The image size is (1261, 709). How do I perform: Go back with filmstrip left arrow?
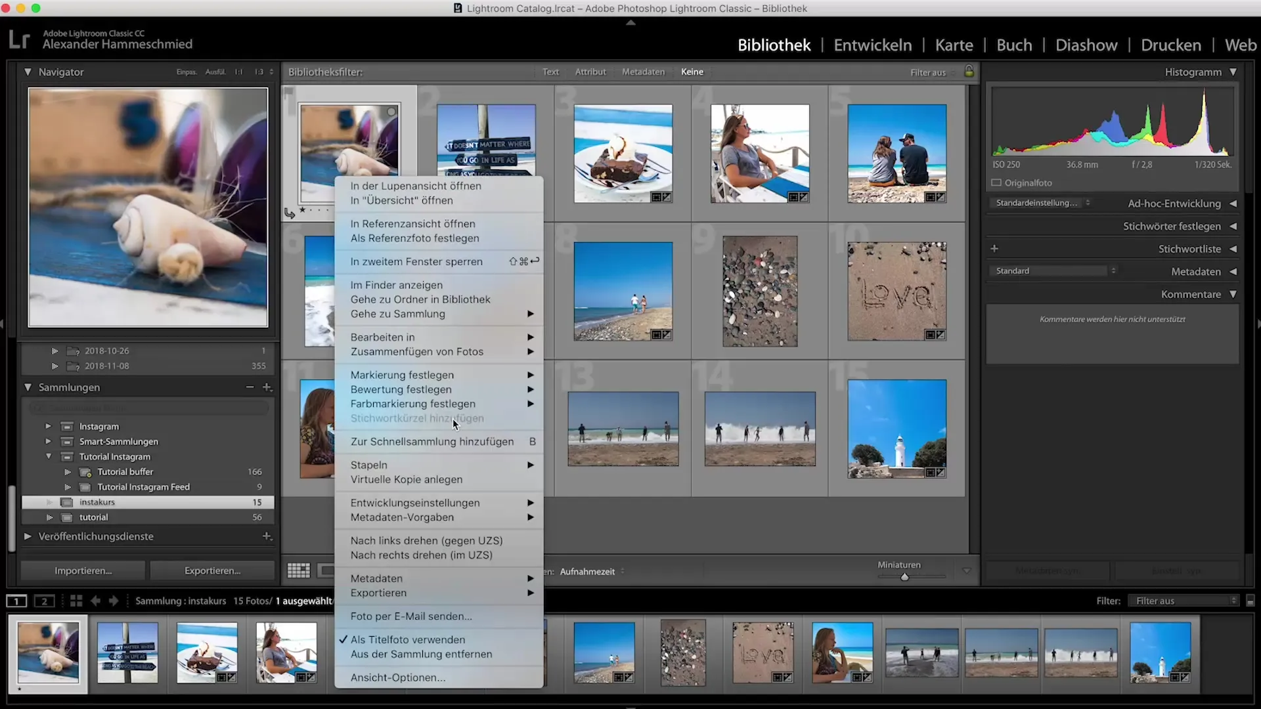point(96,601)
